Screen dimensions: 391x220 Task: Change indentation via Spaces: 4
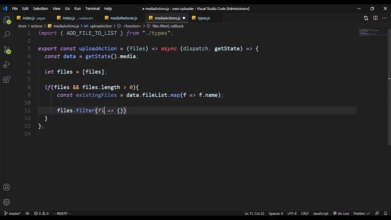click(276, 213)
